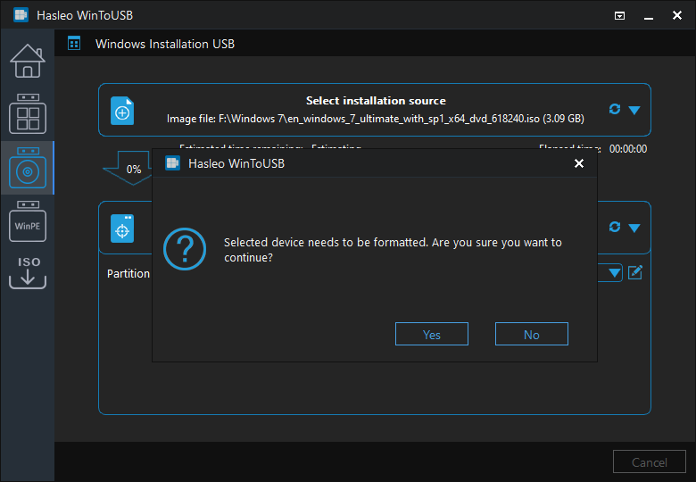Expand the installation source dropdown
Image resolution: width=696 pixels, height=482 pixels.
point(634,110)
